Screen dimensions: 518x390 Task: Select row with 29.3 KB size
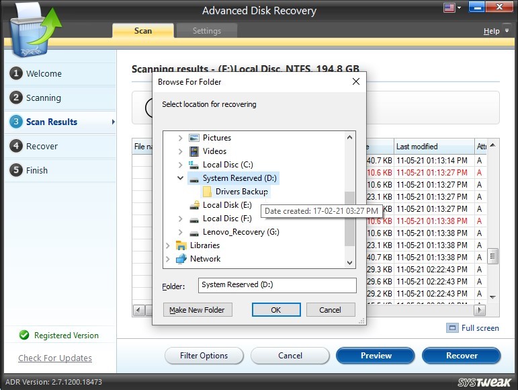(426, 270)
